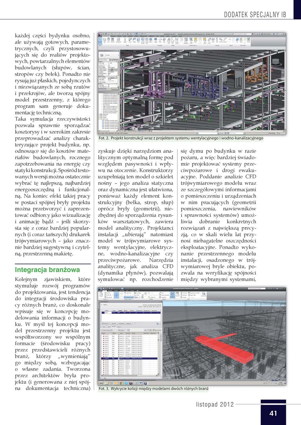Open the Architecture tab in Revit
The width and height of the screenshot is (301, 425).
click(x=106, y=36)
